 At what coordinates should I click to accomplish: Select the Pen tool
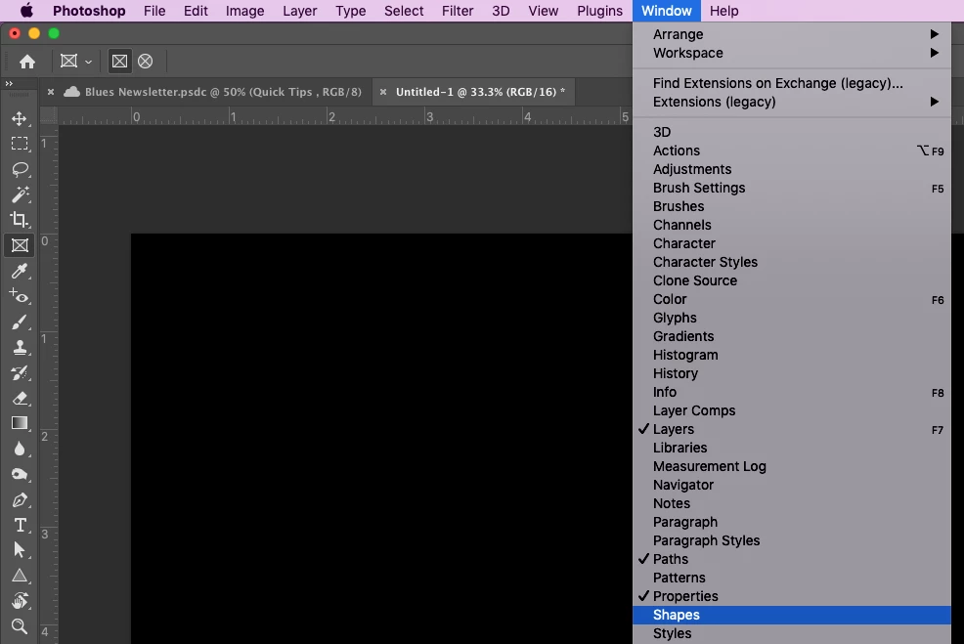click(20, 500)
